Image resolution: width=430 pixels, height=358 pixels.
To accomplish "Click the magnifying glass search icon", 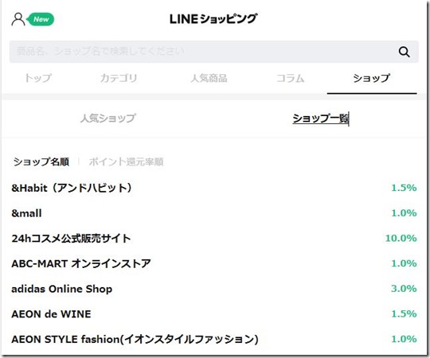I will coord(404,52).
